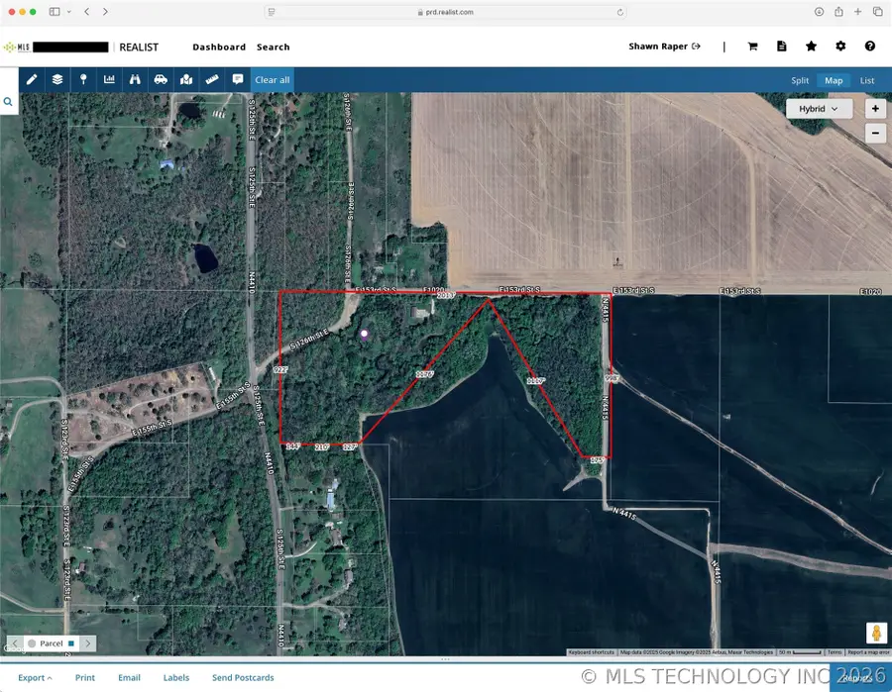
Task: Go to the Search menu item
Action: point(274,47)
